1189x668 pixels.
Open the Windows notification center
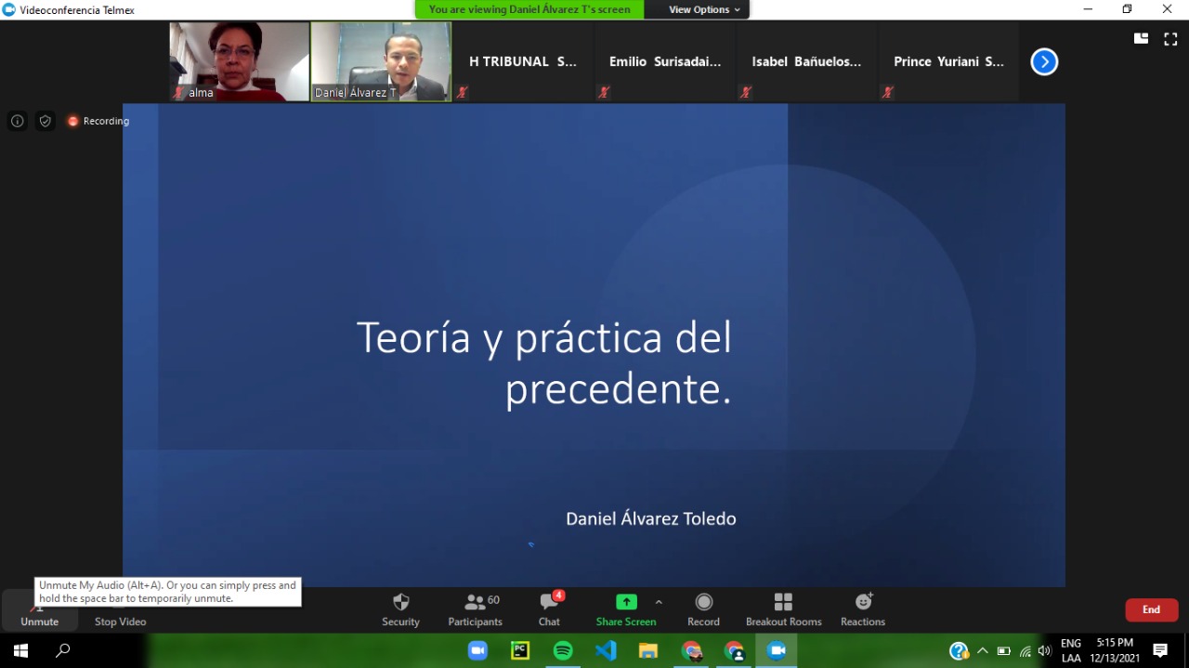[x=1160, y=650]
